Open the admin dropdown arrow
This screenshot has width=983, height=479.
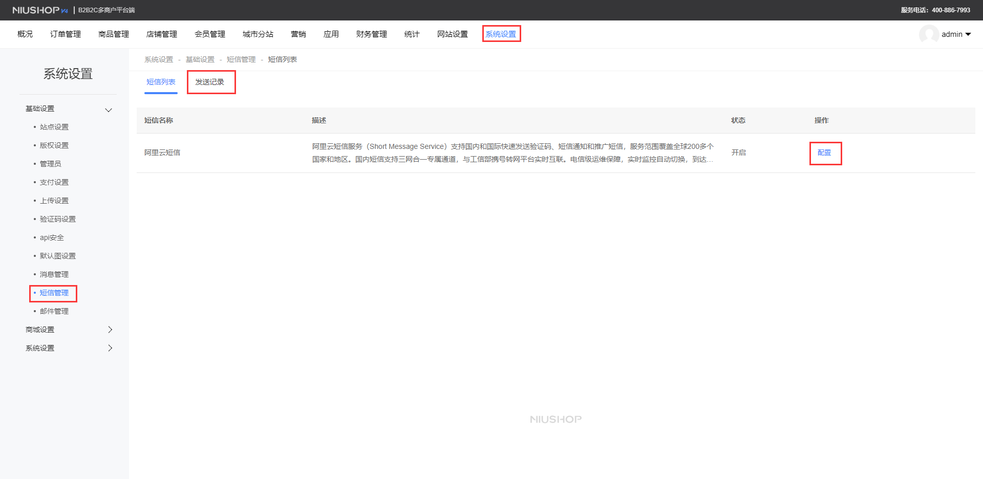point(968,34)
